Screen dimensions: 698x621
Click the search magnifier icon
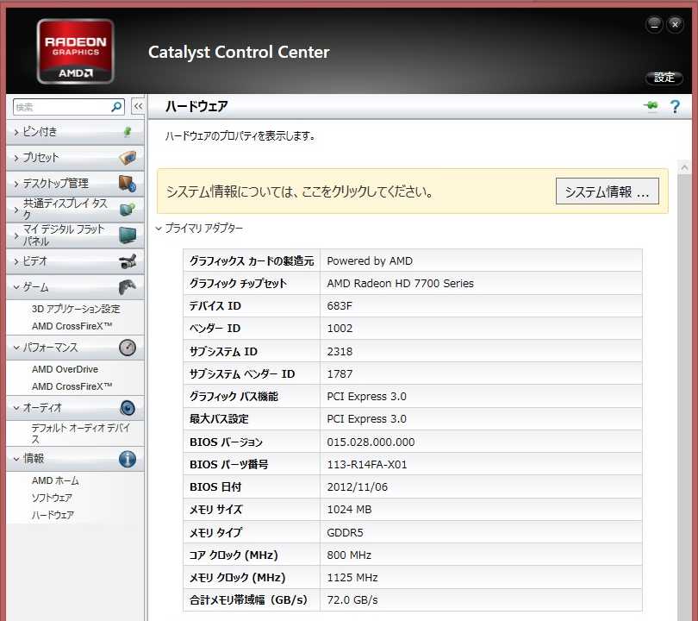[x=116, y=107]
